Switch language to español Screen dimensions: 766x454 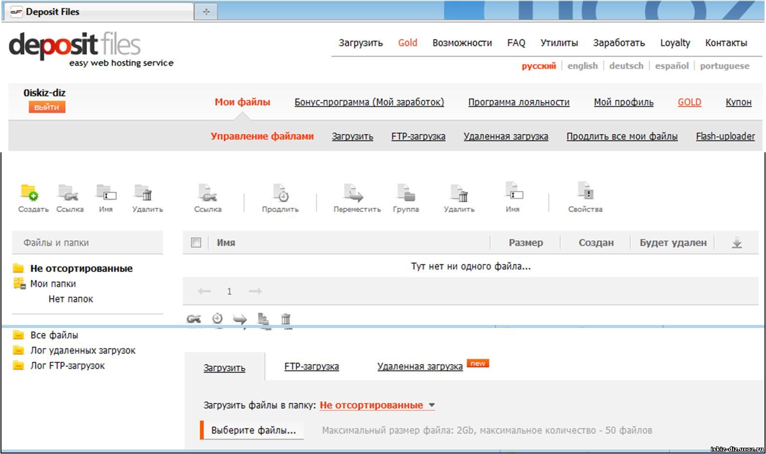tap(672, 66)
